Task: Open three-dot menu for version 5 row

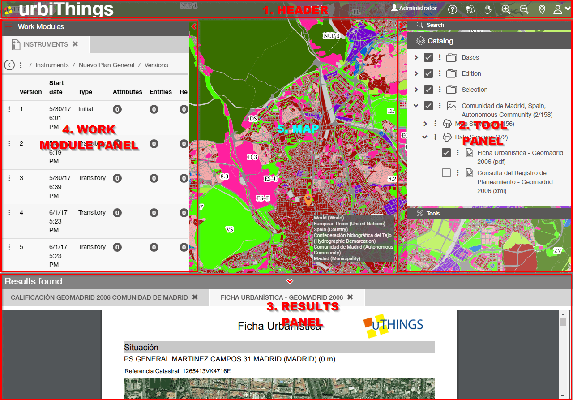Action: (9, 247)
